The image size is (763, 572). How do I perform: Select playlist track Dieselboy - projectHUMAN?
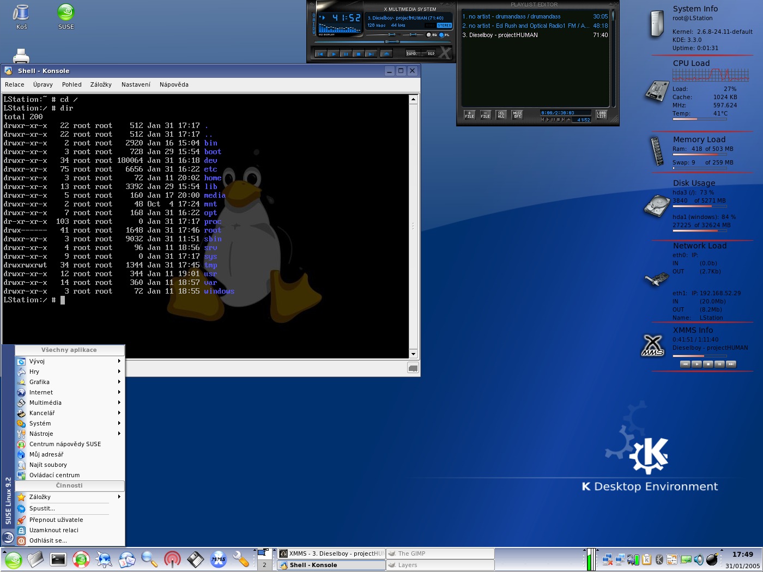(x=535, y=35)
